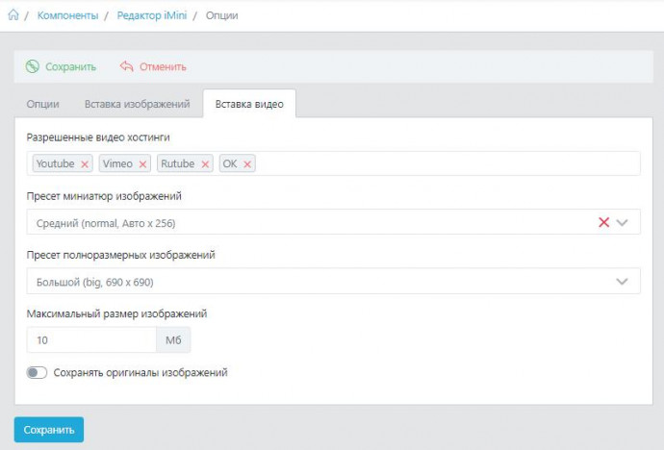Screen dimensions: 664x450
Task: Expand the thumbnail preset dropdown arrow
Action: pyautogui.click(x=622, y=222)
